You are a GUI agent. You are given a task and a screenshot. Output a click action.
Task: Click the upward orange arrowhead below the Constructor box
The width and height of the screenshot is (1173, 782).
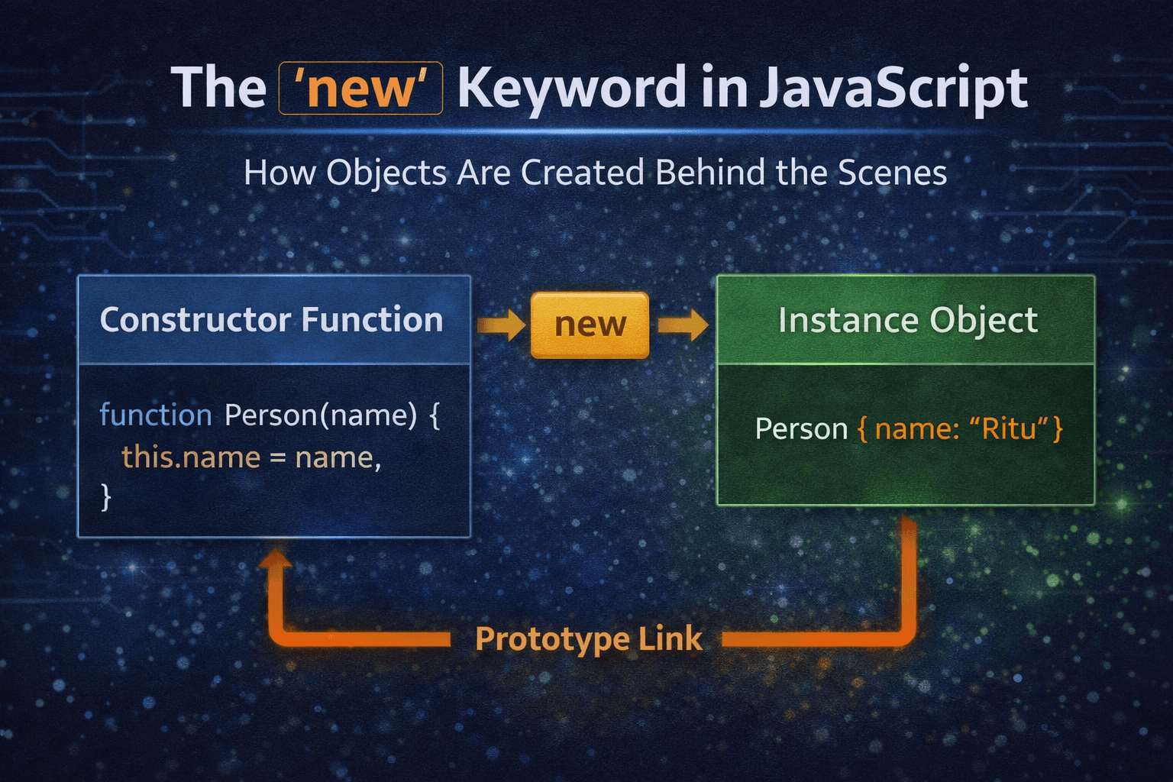pyautogui.click(x=276, y=561)
